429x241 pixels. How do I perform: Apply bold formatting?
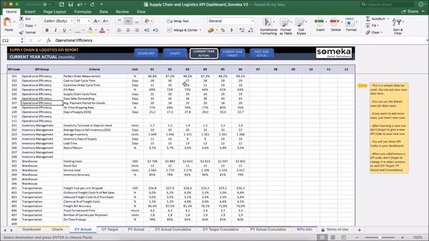tap(47, 30)
